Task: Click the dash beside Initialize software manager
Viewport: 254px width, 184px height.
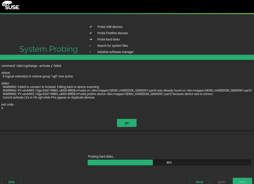Action: click(x=90, y=52)
